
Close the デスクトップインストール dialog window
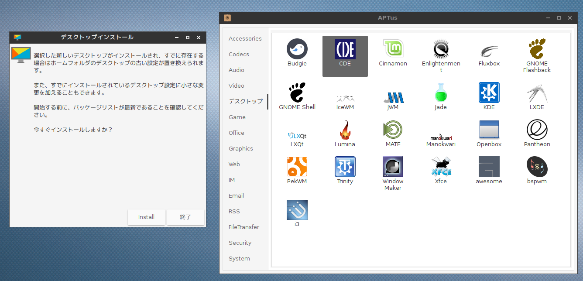pos(199,38)
